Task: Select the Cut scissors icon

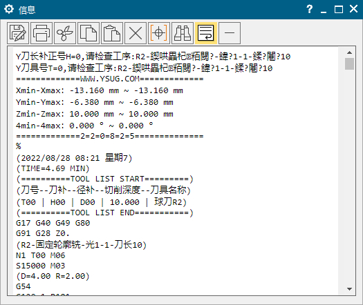Action: click(x=65, y=33)
